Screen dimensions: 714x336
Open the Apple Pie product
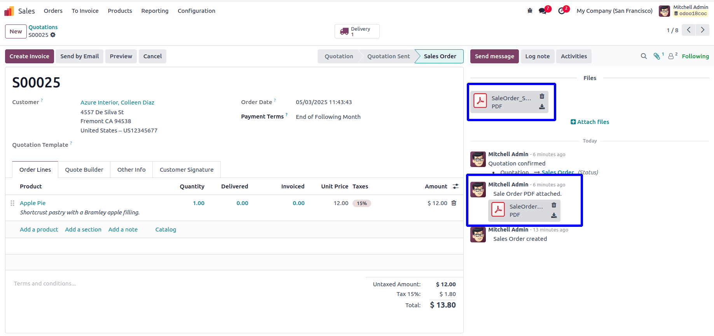pyautogui.click(x=33, y=203)
